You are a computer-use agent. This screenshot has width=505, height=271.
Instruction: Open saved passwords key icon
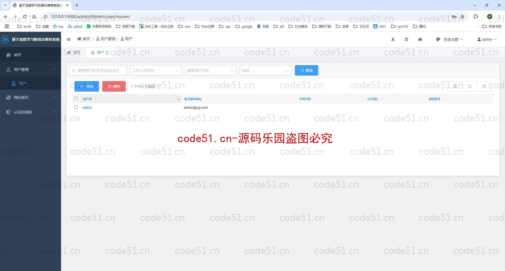[x=454, y=17]
